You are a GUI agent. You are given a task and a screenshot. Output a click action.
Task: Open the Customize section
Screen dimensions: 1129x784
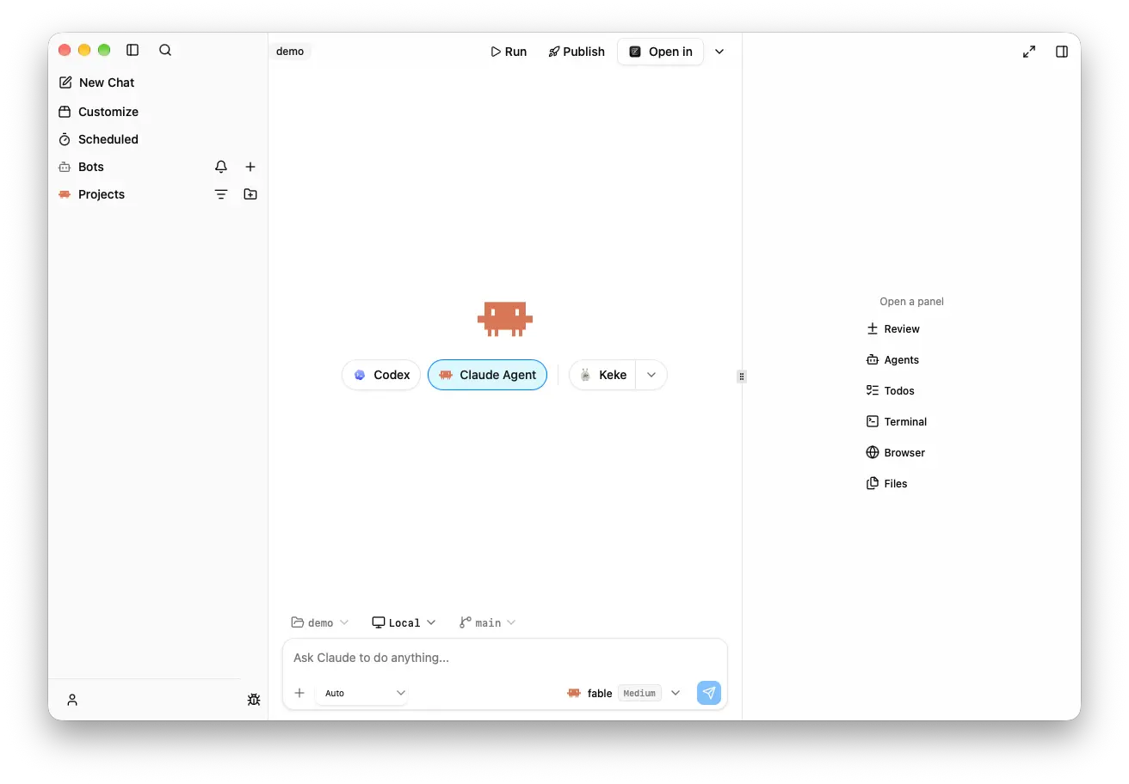coord(98,112)
